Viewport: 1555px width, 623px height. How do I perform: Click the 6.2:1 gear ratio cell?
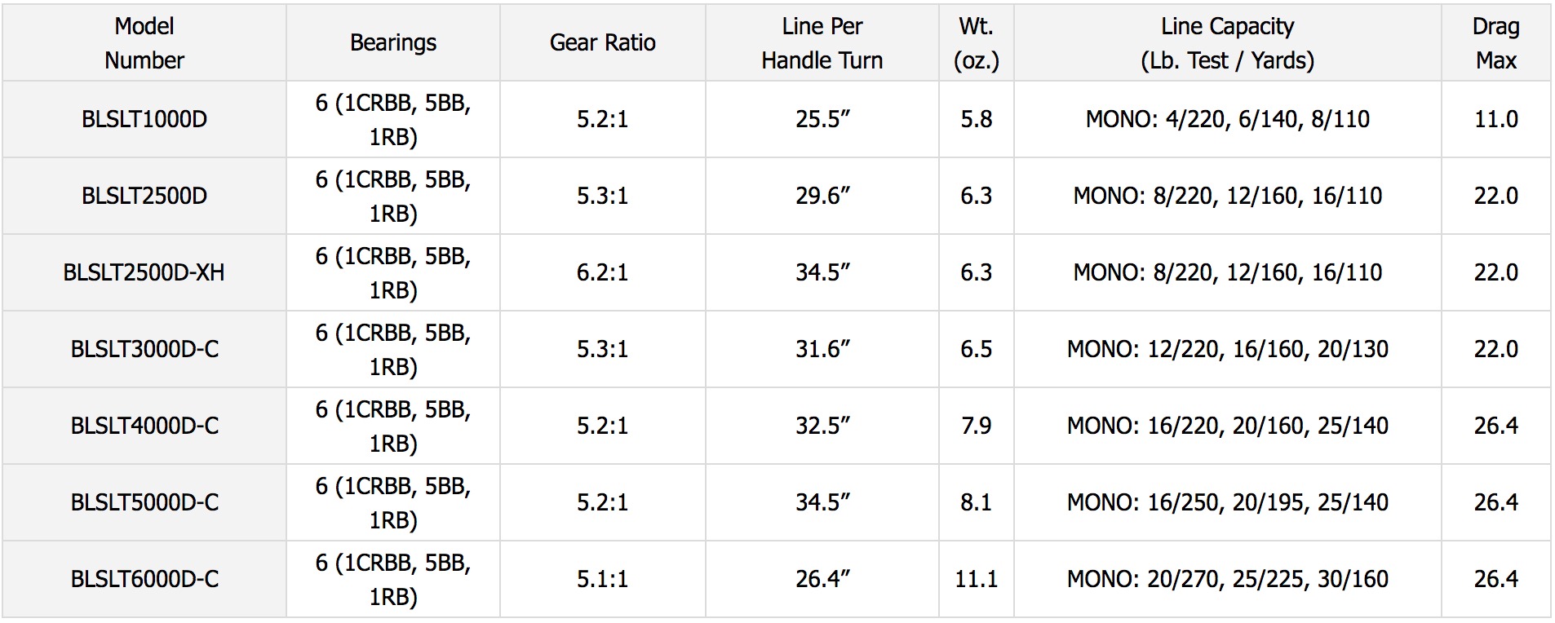[602, 273]
